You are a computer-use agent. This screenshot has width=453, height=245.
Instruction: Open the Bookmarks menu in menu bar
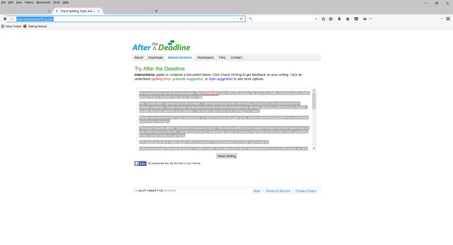pos(43,3)
